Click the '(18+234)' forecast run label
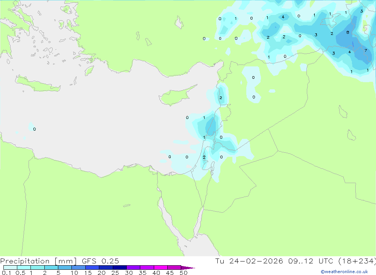The height and width of the screenshot is (275, 376). tap(357, 261)
